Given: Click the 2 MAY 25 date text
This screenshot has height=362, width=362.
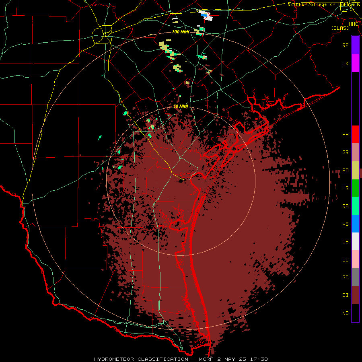Looking at the screenshot, I should click(233, 359).
